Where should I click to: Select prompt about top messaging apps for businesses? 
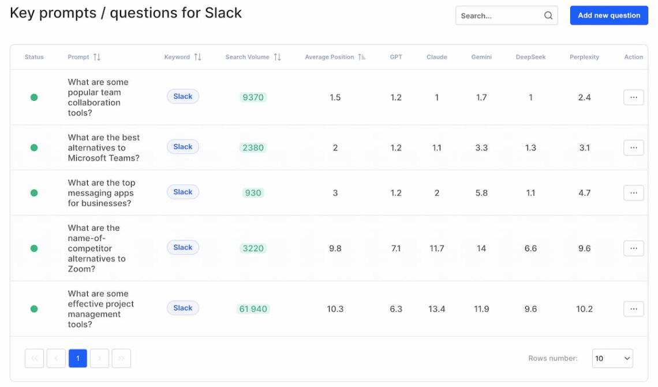(x=102, y=193)
